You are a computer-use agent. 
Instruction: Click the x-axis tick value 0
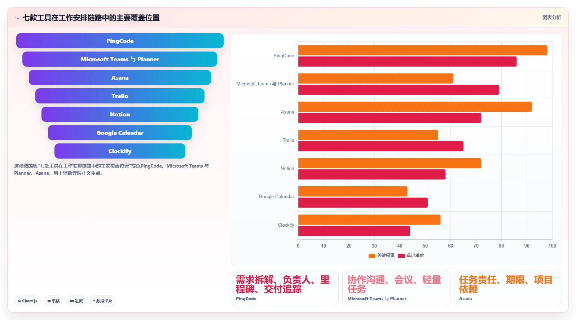point(298,246)
